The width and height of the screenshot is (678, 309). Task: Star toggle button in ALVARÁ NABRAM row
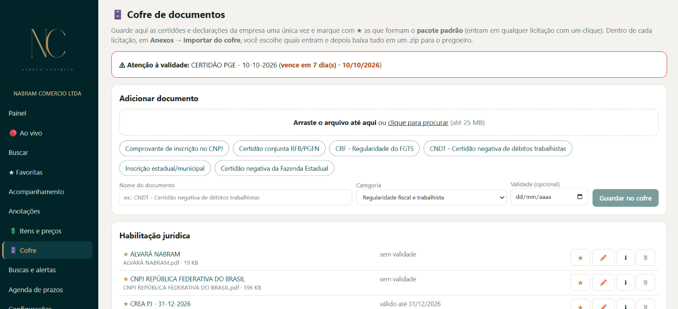pyautogui.click(x=580, y=258)
